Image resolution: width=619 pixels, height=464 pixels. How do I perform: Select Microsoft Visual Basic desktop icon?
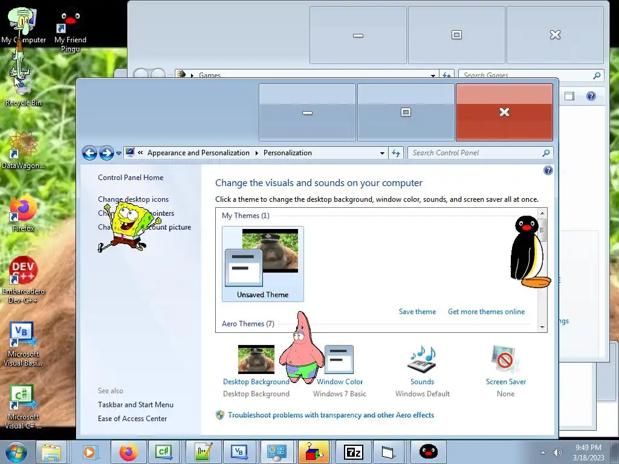pos(24,344)
